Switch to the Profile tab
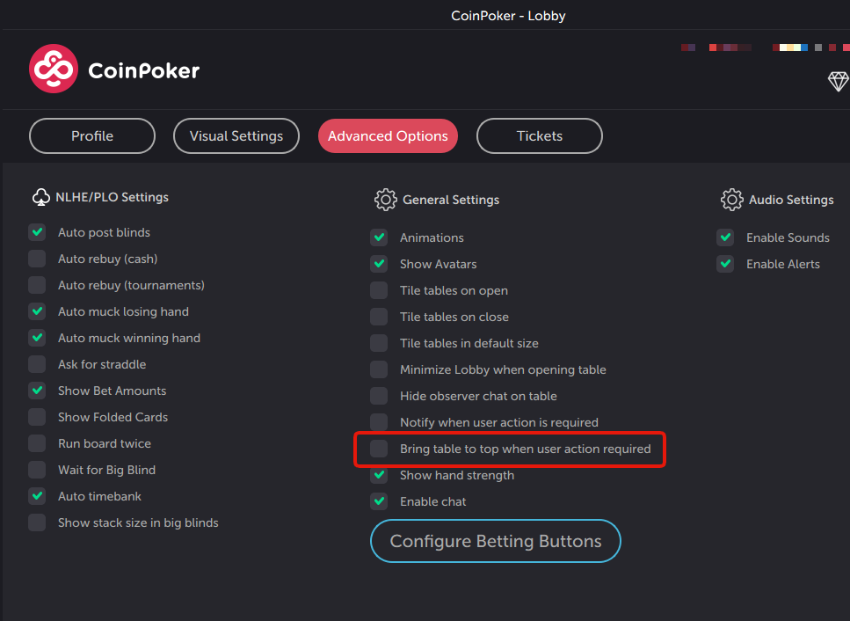This screenshot has width=850, height=621. [91, 135]
